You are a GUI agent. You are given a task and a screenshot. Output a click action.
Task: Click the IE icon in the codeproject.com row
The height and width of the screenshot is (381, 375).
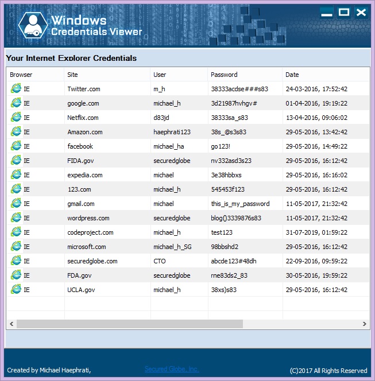(x=16, y=232)
